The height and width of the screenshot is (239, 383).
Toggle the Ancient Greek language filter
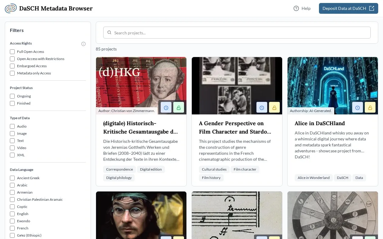(12, 178)
